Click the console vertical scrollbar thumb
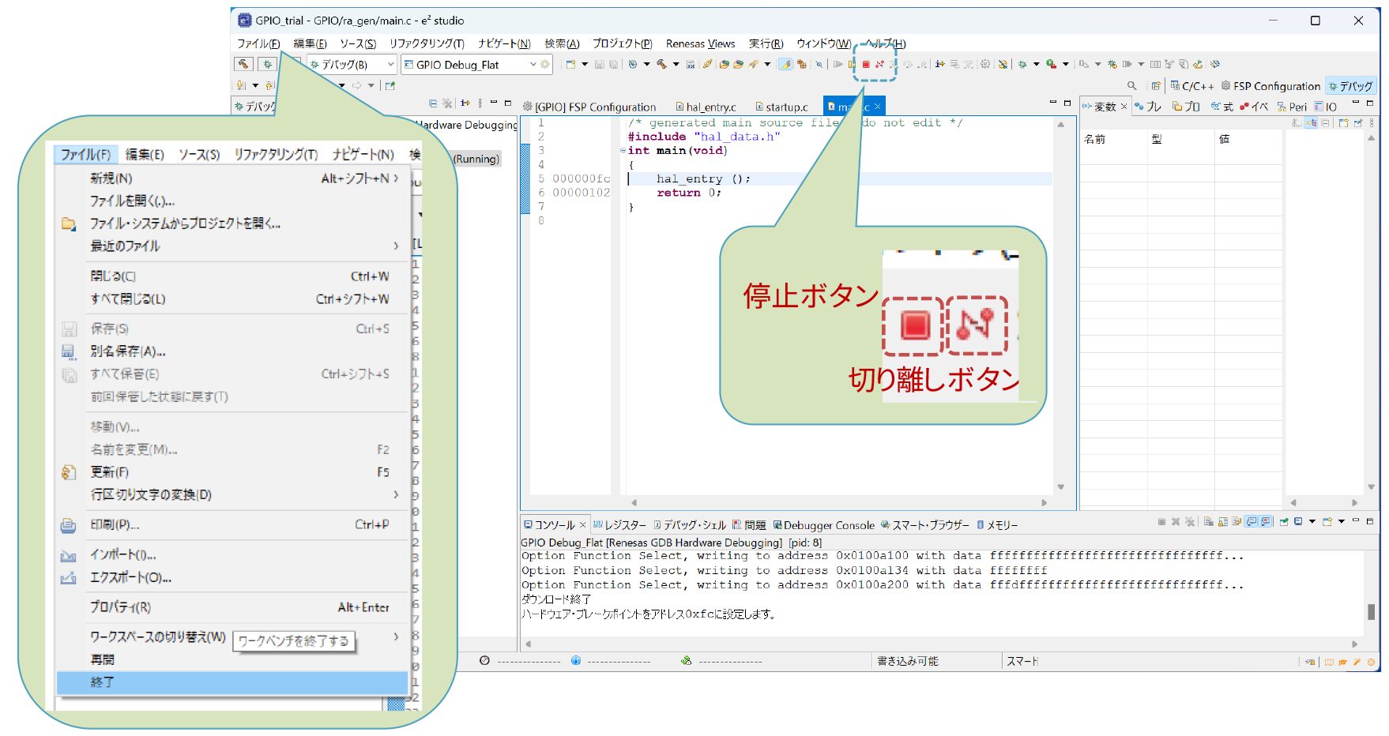Image resolution: width=1389 pixels, height=736 pixels. pos(1371,612)
